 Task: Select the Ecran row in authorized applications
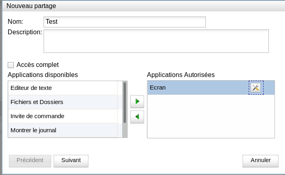pyautogui.click(x=211, y=87)
